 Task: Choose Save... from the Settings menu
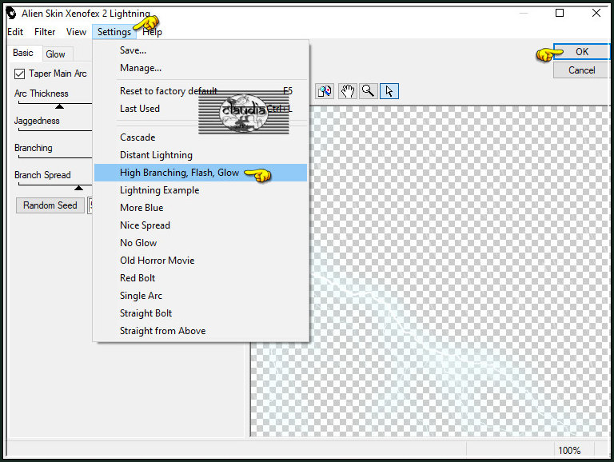coord(201,50)
